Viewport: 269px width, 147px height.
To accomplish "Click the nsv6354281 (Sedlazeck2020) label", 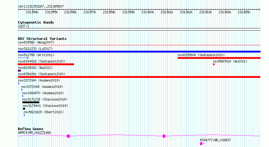I will 42,74.
